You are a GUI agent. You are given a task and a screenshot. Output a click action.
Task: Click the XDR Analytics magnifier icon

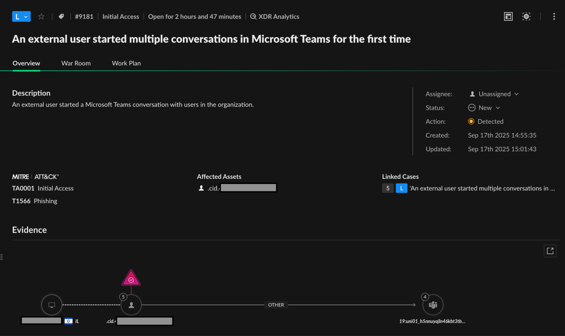[253, 16]
